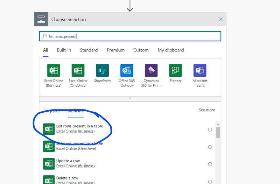This screenshot has height=184, width=280.
Task: Select the Delete a row action
Action: pos(128,180)
